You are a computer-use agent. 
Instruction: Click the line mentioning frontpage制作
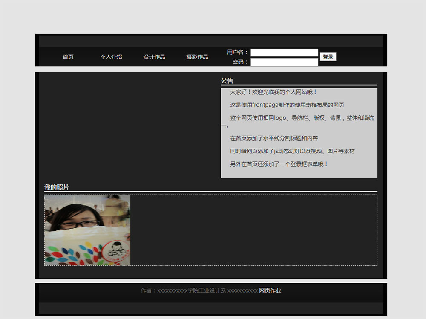pyautogui.click(x=287, y=105)
